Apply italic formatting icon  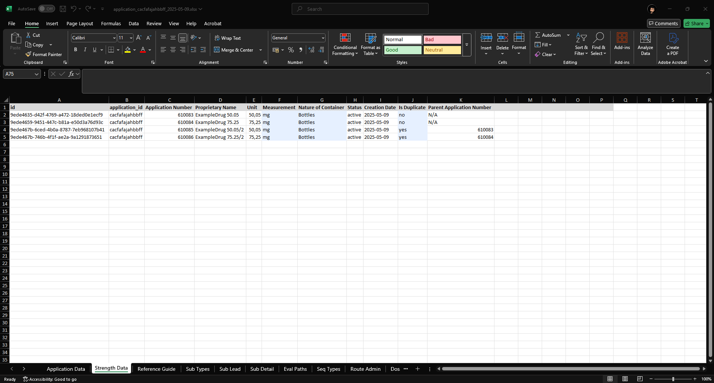[x=85, y=50]
